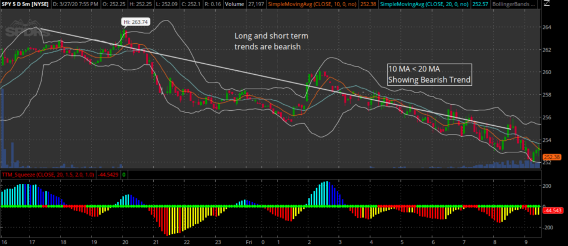Screen dimensions: 568x246
Task: Click the 16 label on time axis
Action: pos(4,242)
